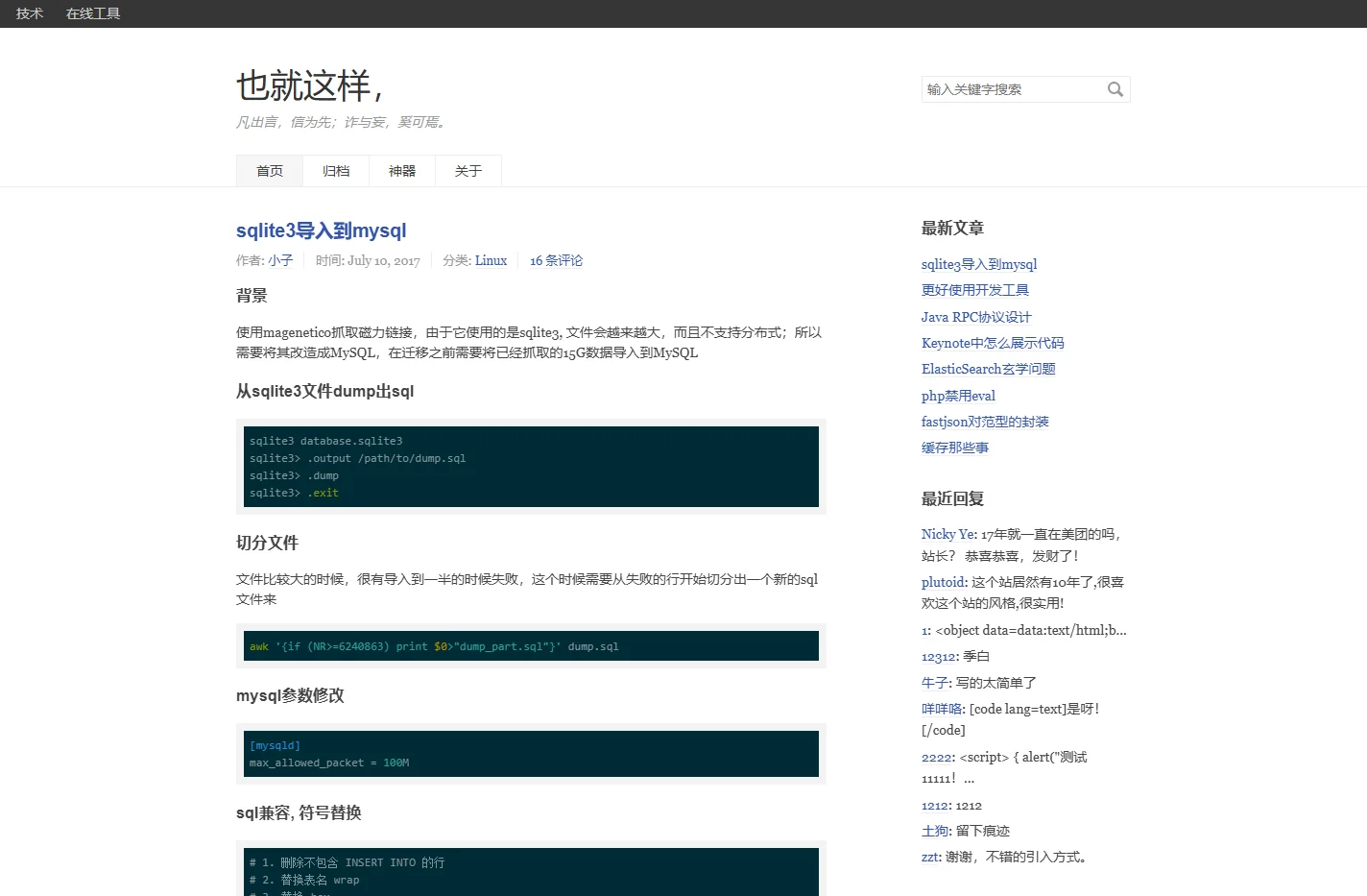Click heading sql兼容, 符号替换
1367x896 pixels.
[299, 812]
